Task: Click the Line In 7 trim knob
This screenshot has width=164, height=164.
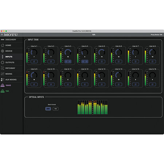Action: [136, 52]
